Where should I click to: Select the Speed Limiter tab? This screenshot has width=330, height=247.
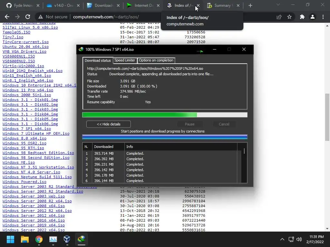point(125,60)
